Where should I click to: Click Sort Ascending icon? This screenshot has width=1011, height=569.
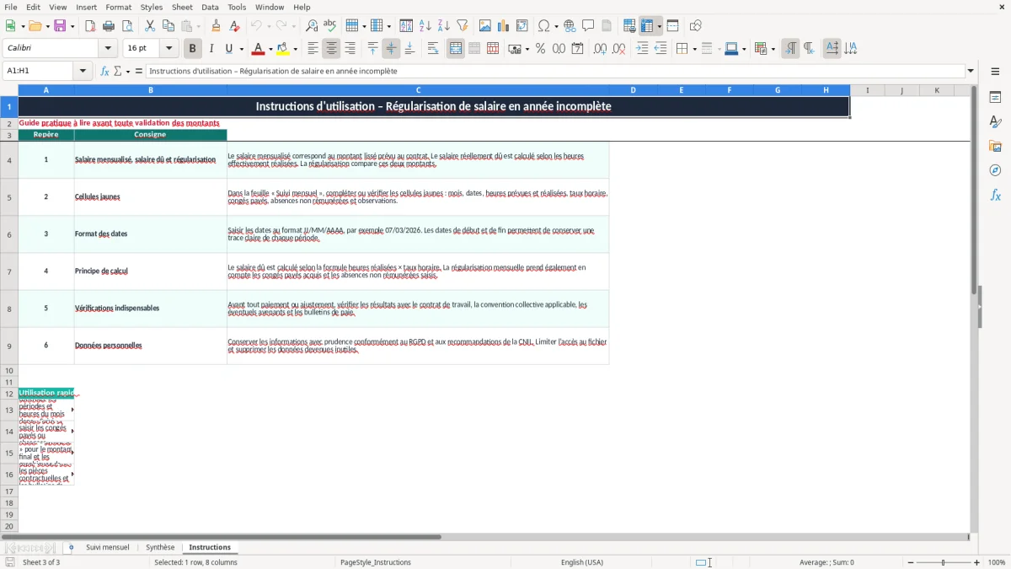[x=425, y=26]
